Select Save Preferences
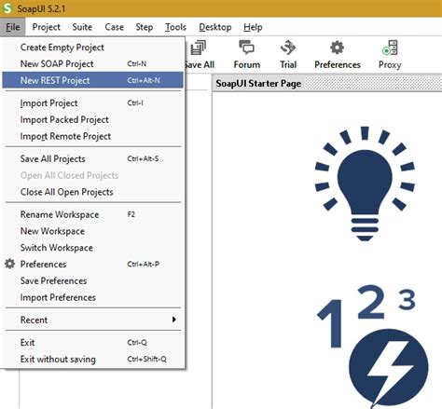The image size is (442, 409). (x=92, y=280)
